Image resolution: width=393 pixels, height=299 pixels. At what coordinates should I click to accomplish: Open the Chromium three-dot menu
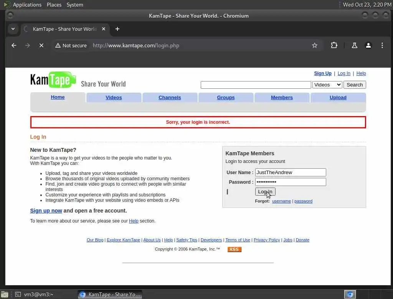tap(382, 45)
